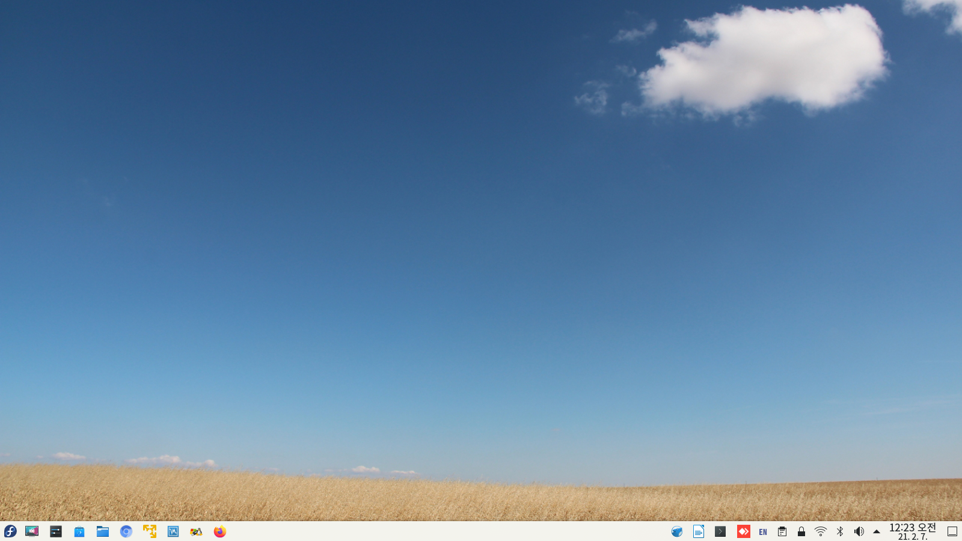962x541 pixels.
Task: Open the yellow arrows VMware icon
Action: pos(150,531)
